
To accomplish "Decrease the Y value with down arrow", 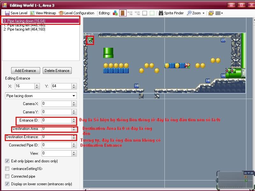I will (x=74, y=88).
